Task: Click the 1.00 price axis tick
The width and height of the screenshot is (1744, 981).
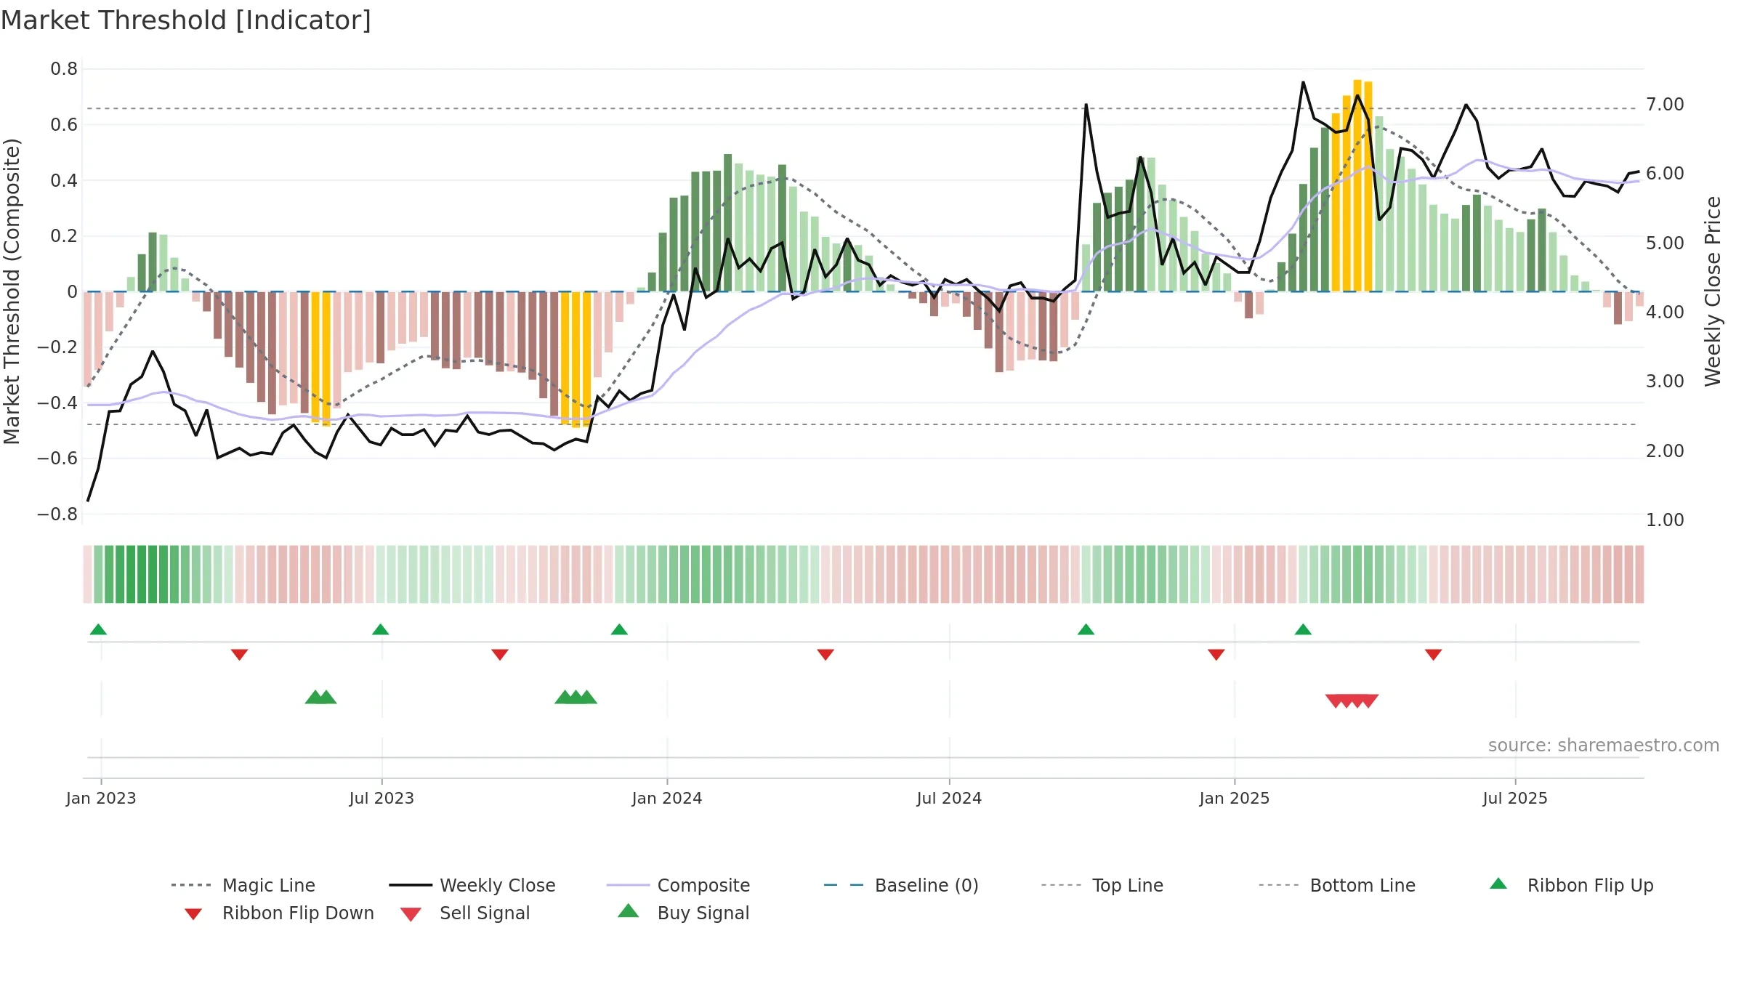Action: click(x=1665, y=520)
